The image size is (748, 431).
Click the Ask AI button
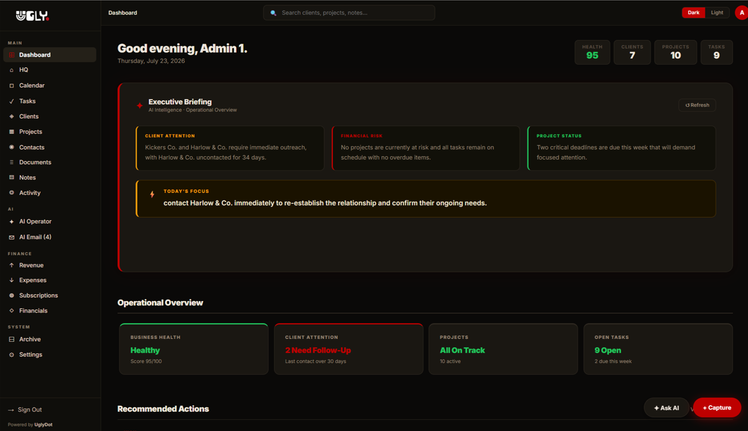pos(666,408)
